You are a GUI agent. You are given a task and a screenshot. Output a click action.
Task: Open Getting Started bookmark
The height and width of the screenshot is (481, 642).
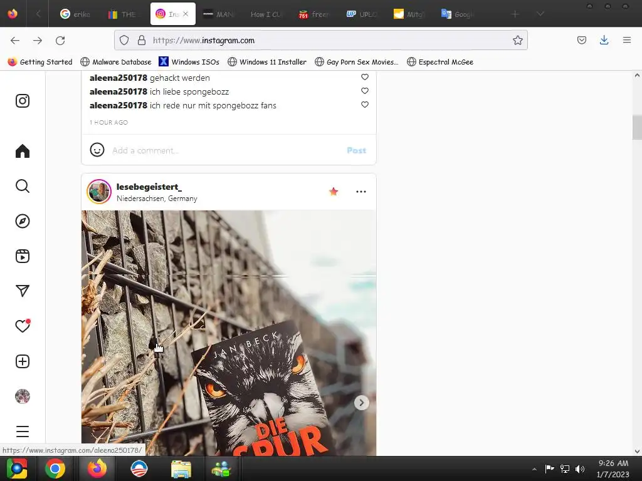40,62
